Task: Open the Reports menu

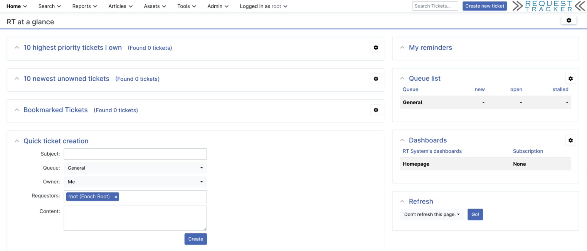Action: coord(84,6)
